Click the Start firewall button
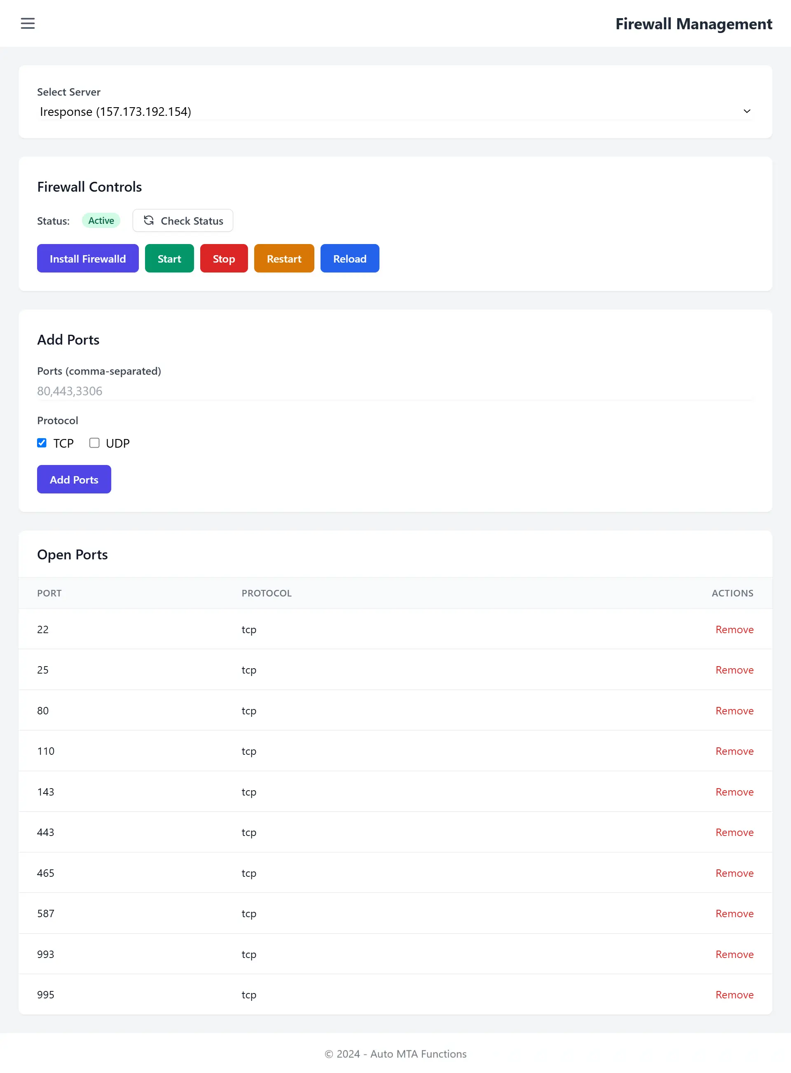This screenshot has width=791, height=1073. tap(169, 258)
